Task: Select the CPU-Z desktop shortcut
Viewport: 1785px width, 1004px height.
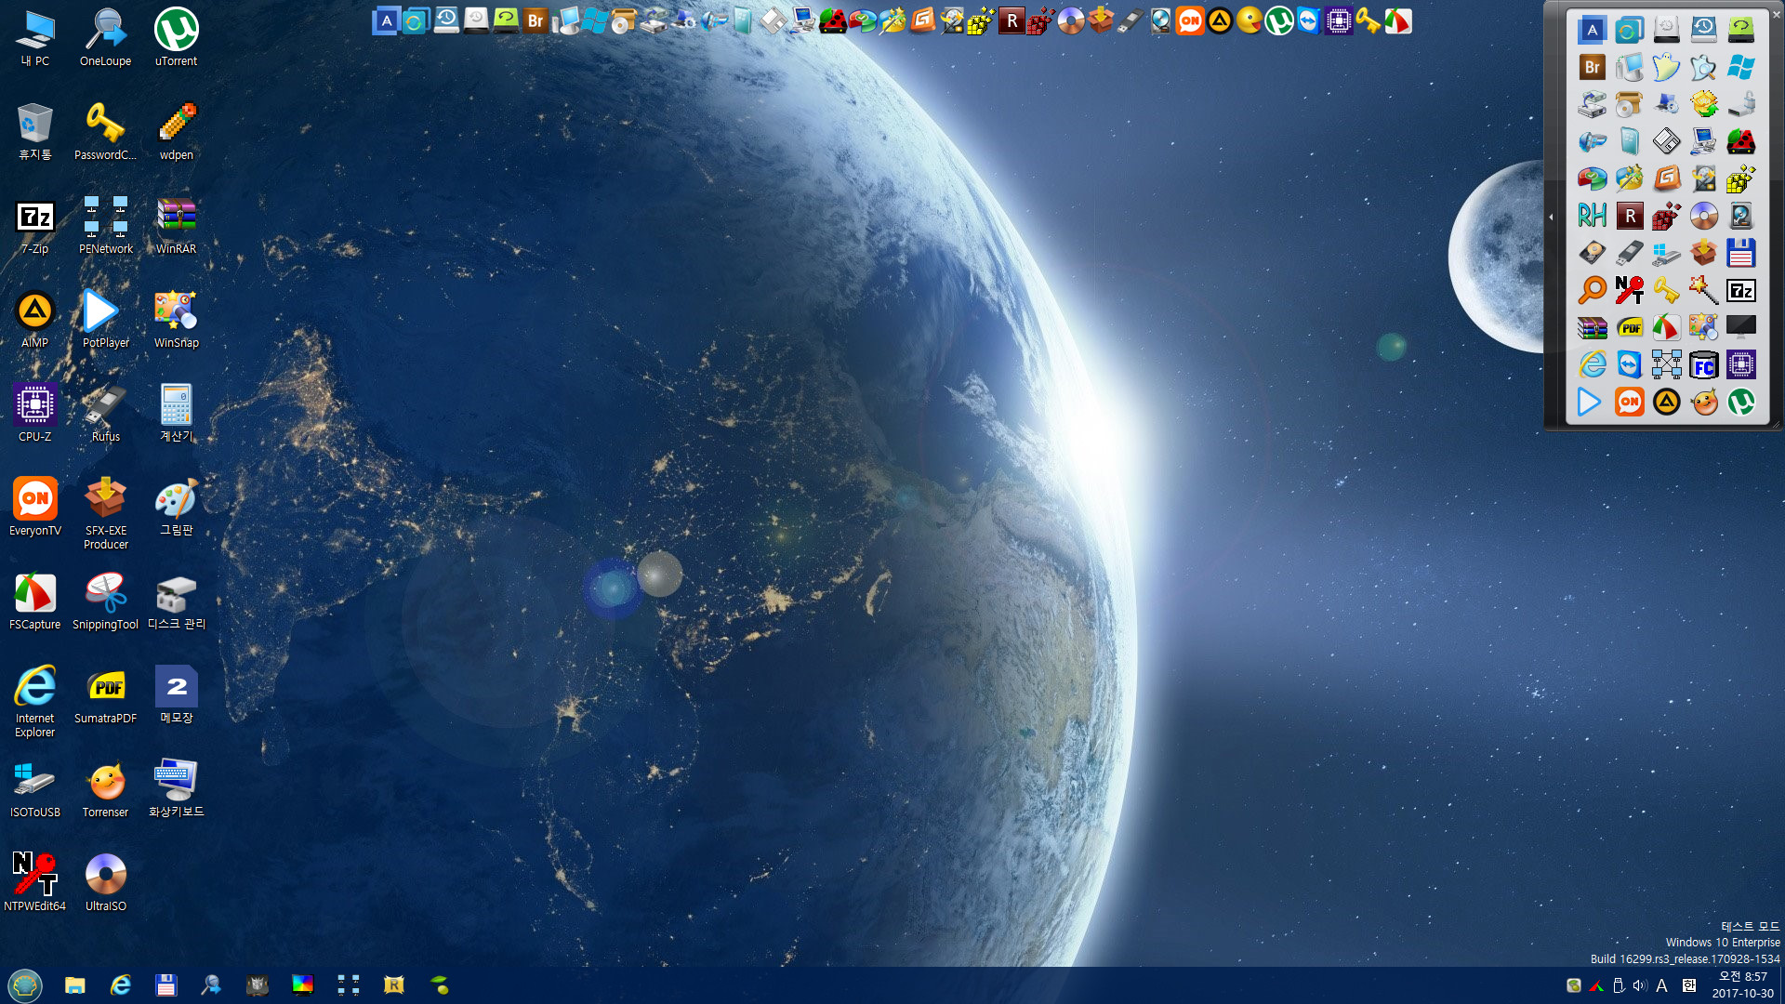Action: (x=35, y=414)
